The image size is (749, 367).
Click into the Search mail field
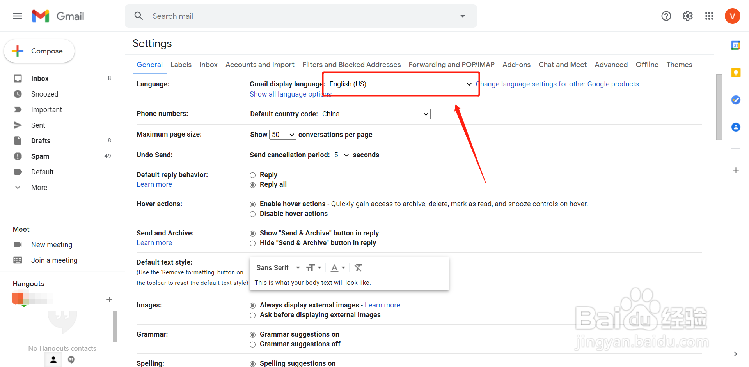(x=300, y=16)
